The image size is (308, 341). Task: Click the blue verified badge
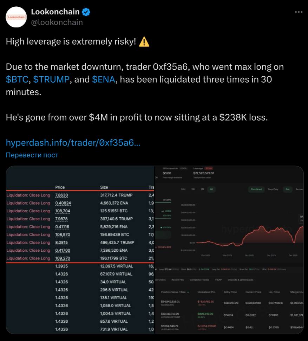click(86, 12)
